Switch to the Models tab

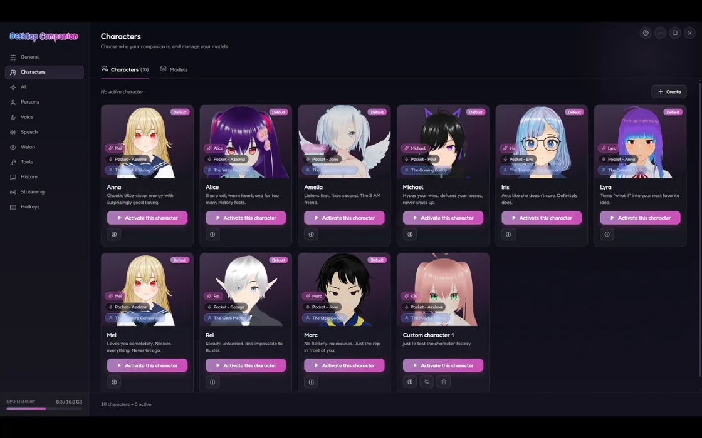[174, 69]
